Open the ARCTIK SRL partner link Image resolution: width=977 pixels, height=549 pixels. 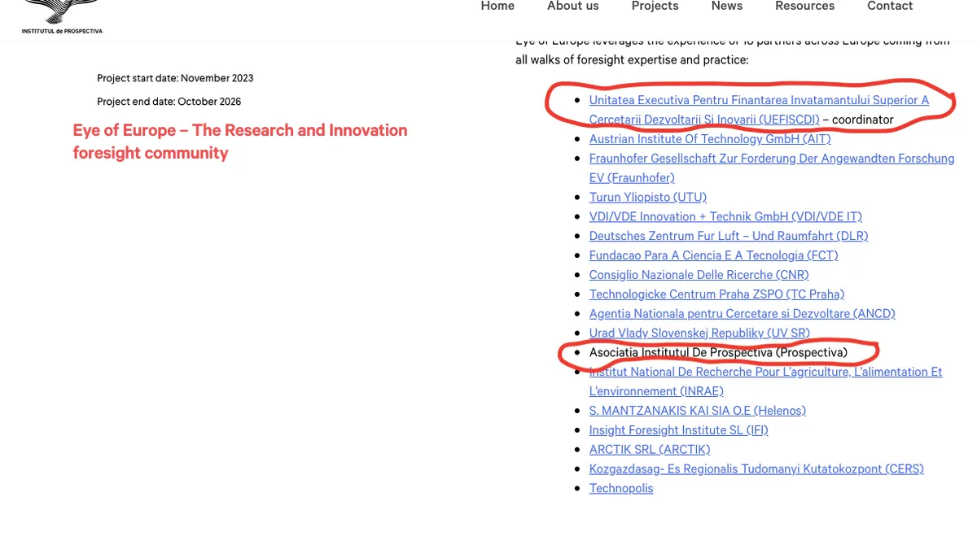(x=649, y=450)
